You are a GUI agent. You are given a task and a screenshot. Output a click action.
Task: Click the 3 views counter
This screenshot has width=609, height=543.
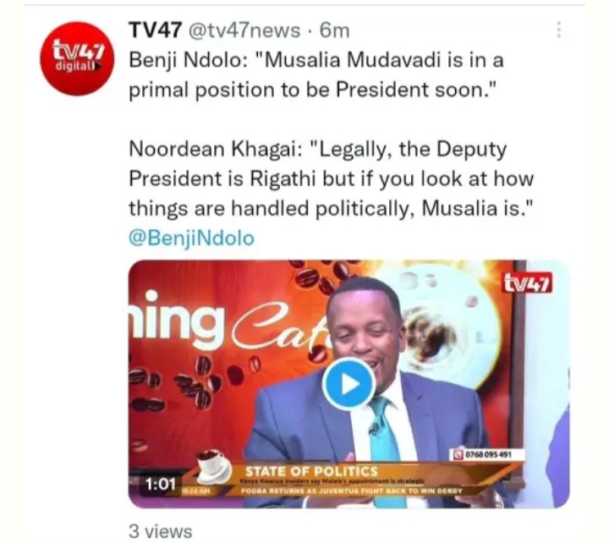161,531
